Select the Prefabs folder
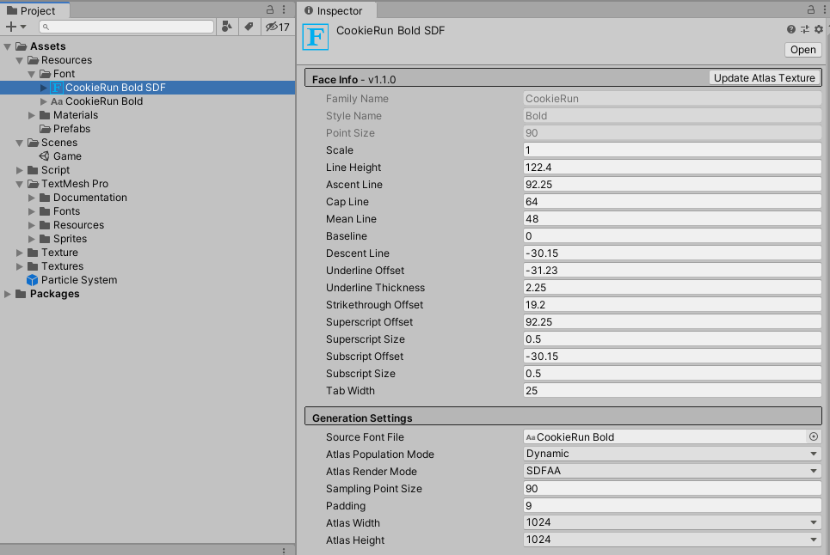 tap(71, 129)
